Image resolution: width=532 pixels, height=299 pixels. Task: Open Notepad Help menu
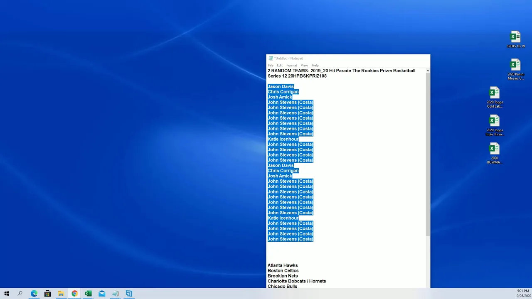pos(315,65)
